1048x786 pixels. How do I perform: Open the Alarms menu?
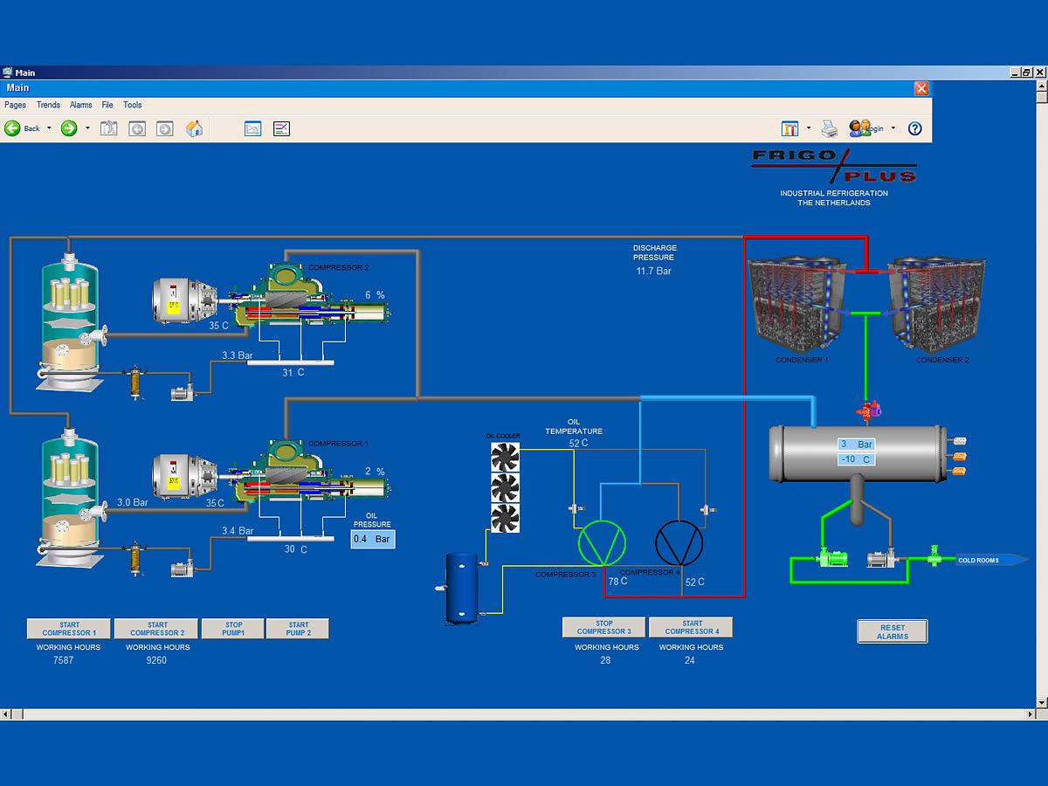(x=80, y=105)
